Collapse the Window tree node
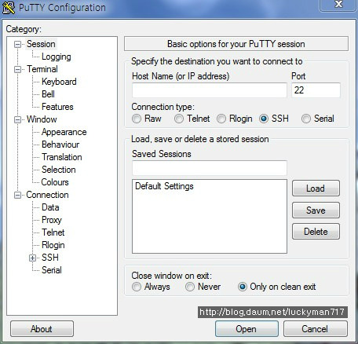Screen dimensions: 358x344 pos(17,119)
